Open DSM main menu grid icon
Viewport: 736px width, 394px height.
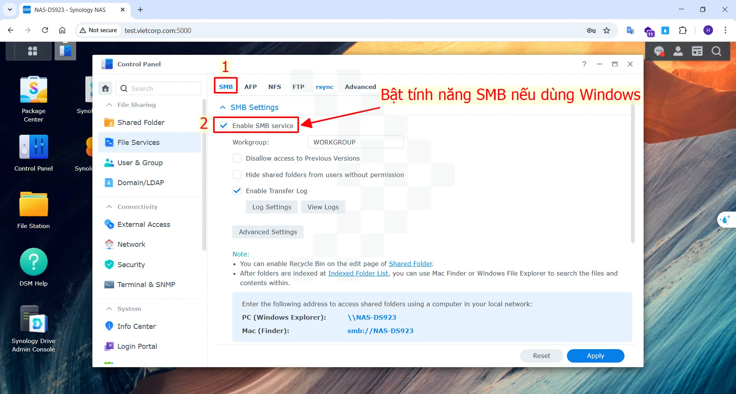(33, 51)
